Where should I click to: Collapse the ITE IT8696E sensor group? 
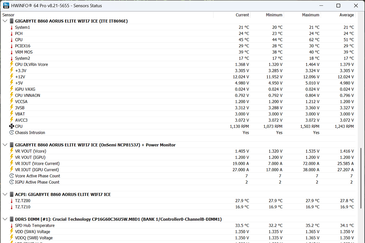tap(5, 21)
